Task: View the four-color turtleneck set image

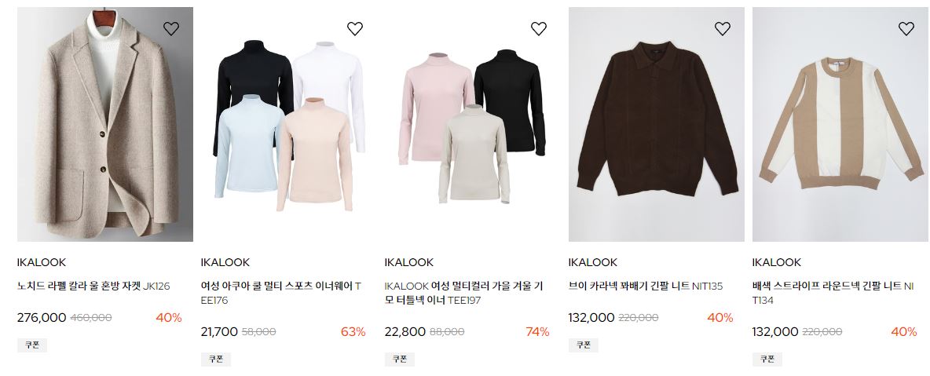Action: click(289, 125)
